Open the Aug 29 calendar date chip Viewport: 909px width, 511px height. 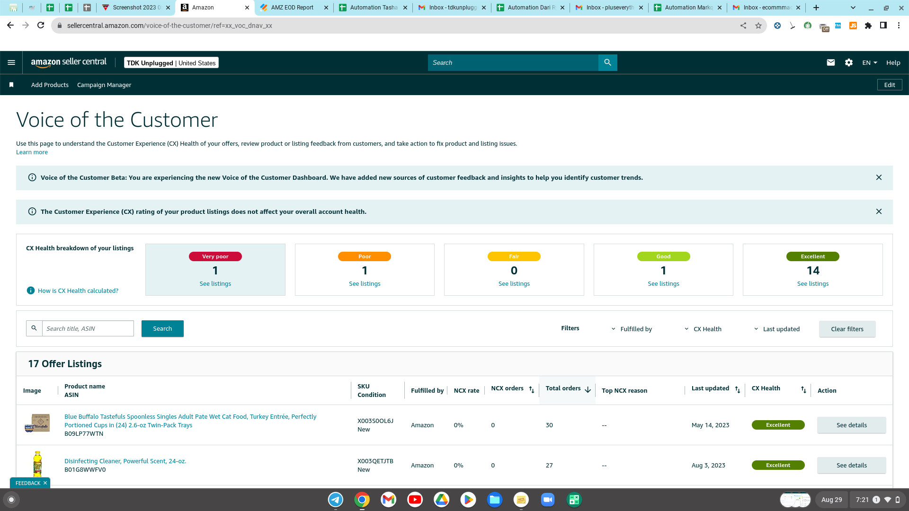pos(831,500)
